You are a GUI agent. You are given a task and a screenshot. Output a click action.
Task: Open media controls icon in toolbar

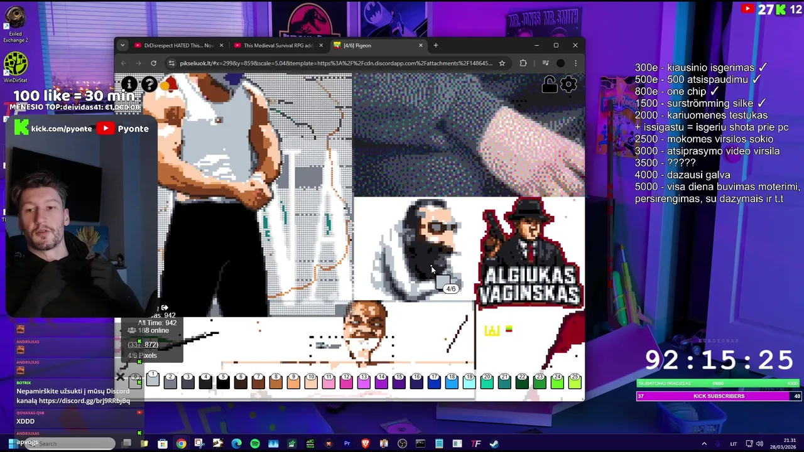point(545,63)
